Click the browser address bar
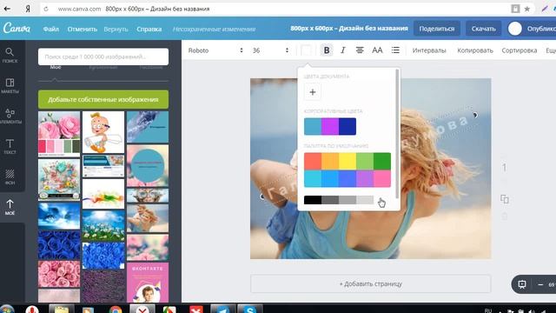The width and height of the screenshot is (556, 313). click(x=276, y=9)
